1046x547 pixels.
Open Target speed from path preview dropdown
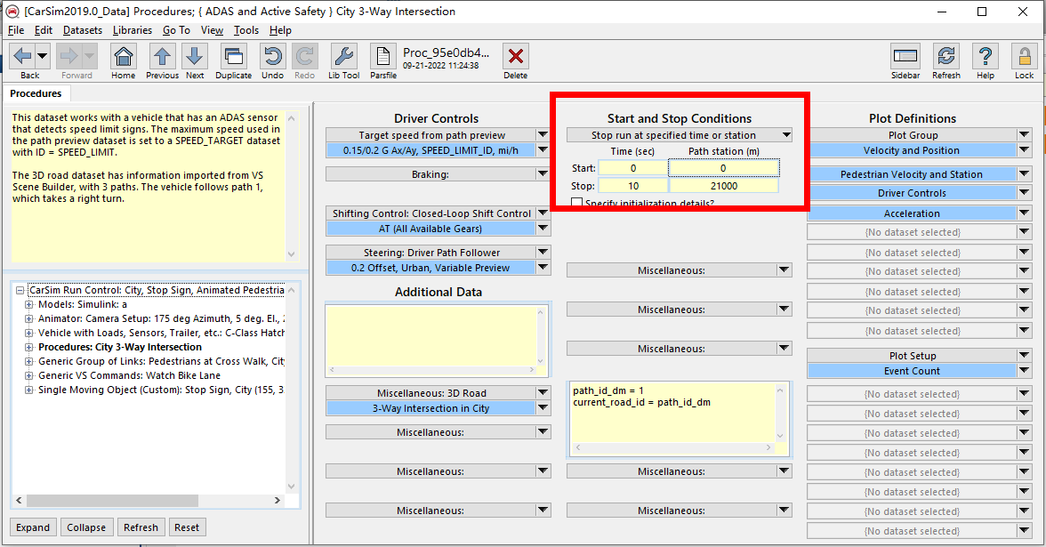click(543, 135)
